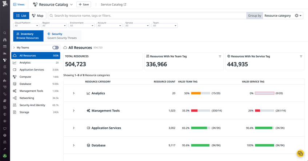308x161 pixels.
Task: Open the Region filter dropdown
Action: click(54, 26)
